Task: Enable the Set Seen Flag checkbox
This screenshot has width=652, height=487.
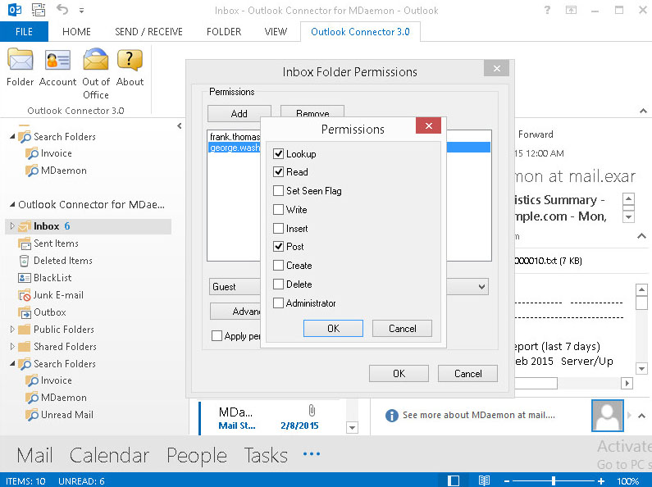Action: tap(279, 191)
